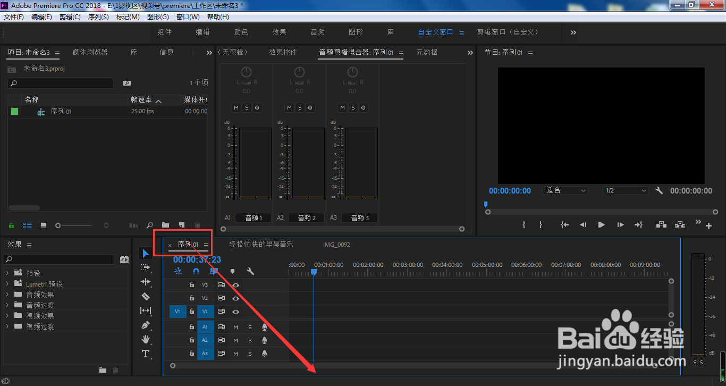Image resolution: width=726 pixels, height=386 pixels.
Task: Switch to the 颜色 workspace
Action: point(241,32)
